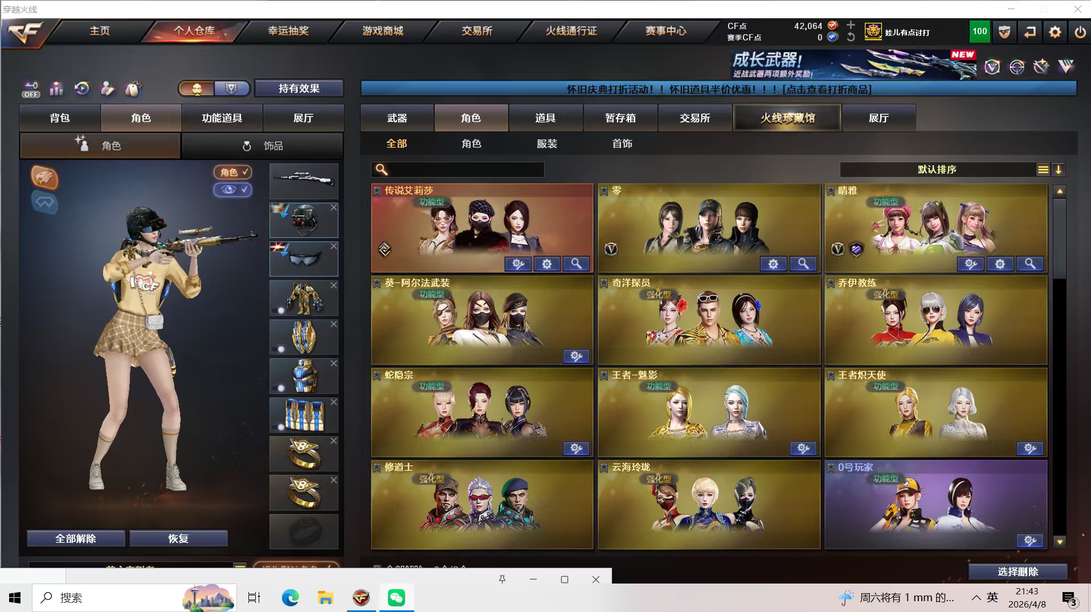Open the 幸运抽奖 tab
The image size is (1091, 612).
288,31
